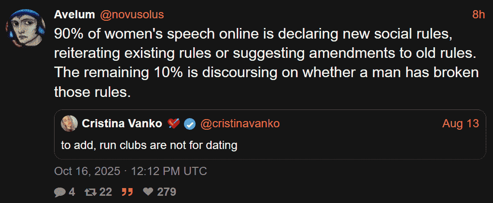The image size is (493, 203).
Task: Open Cristina Vanko's display name
Action: point(122,124)
